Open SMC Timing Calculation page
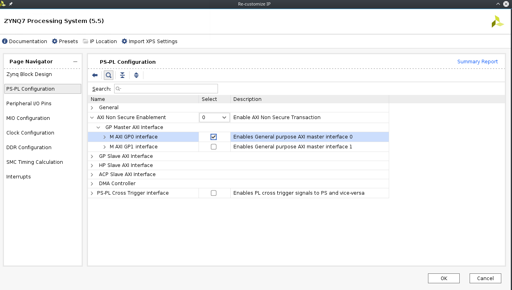This screenshot has height=290, width=512. [x=34, y=162]
